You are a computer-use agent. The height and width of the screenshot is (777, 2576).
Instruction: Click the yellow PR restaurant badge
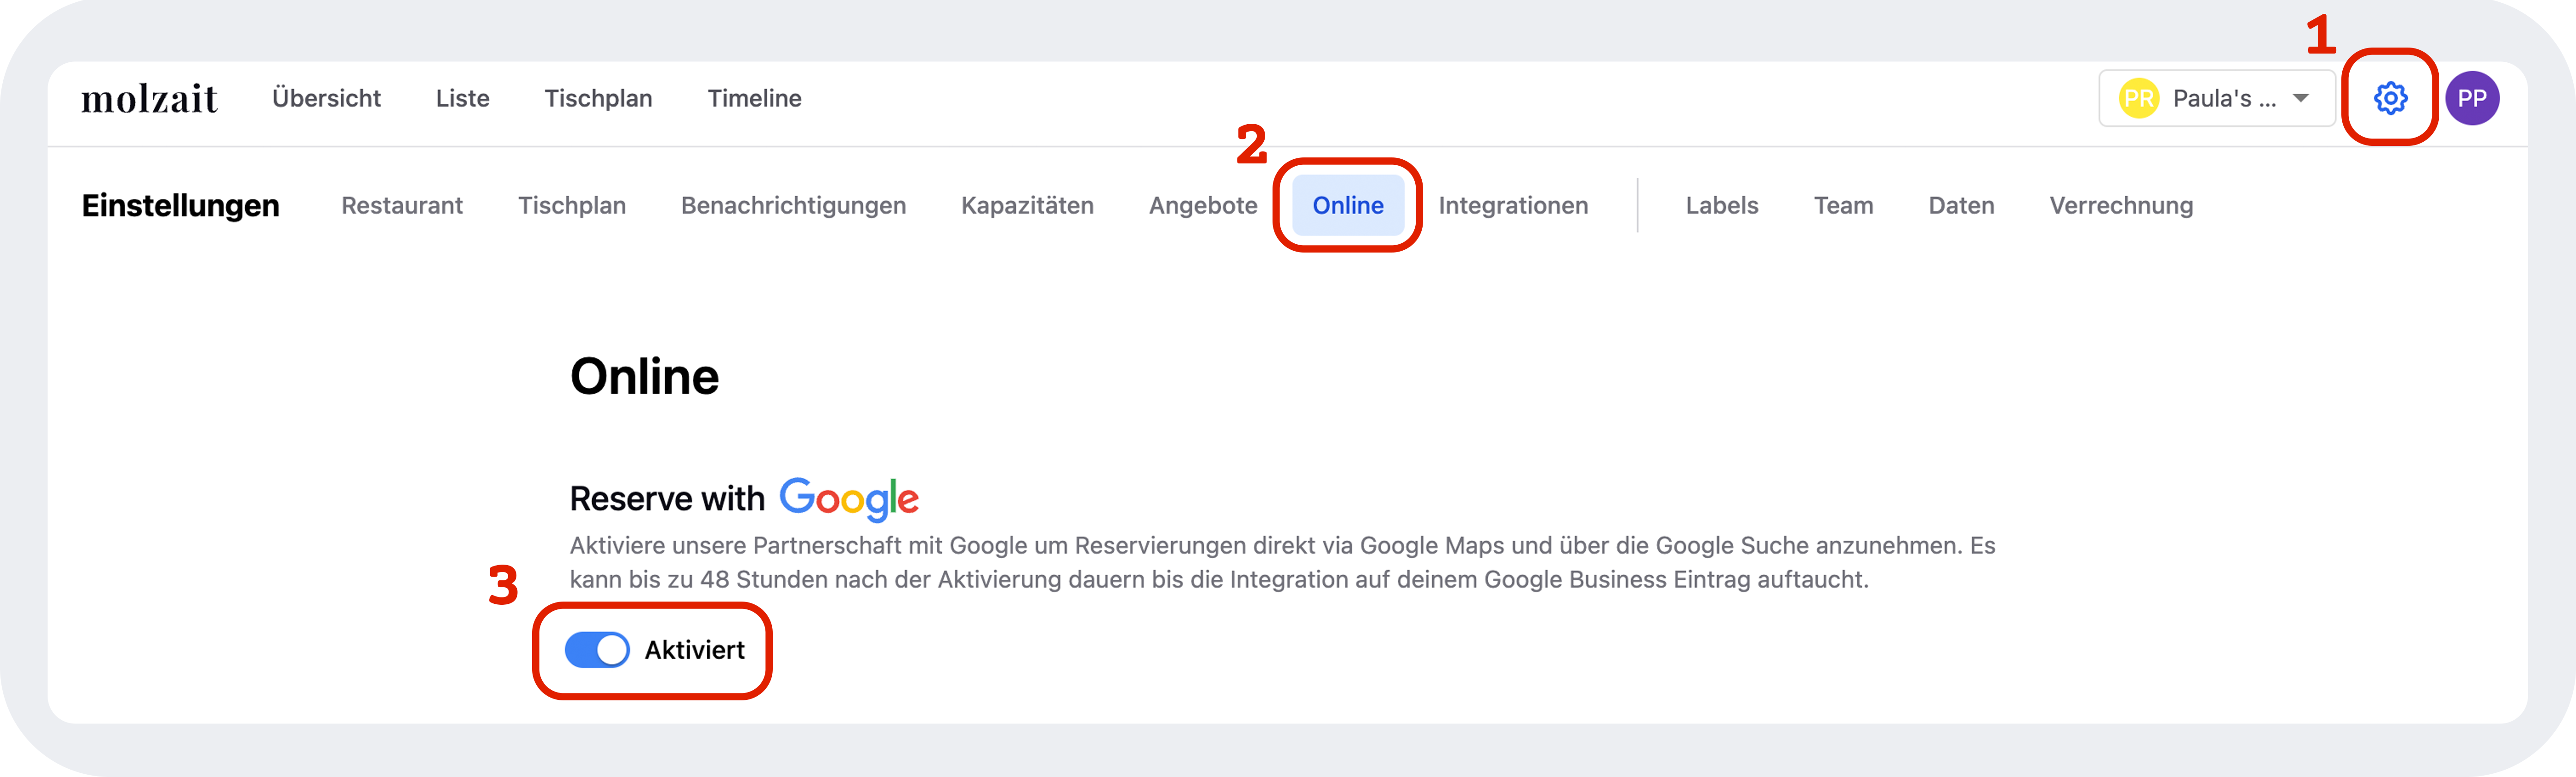(2139, 98)
